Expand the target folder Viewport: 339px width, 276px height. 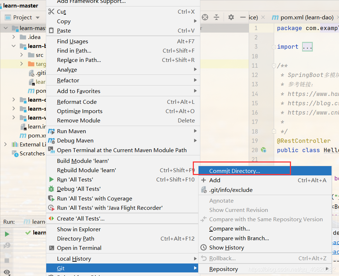coord(22,64)
